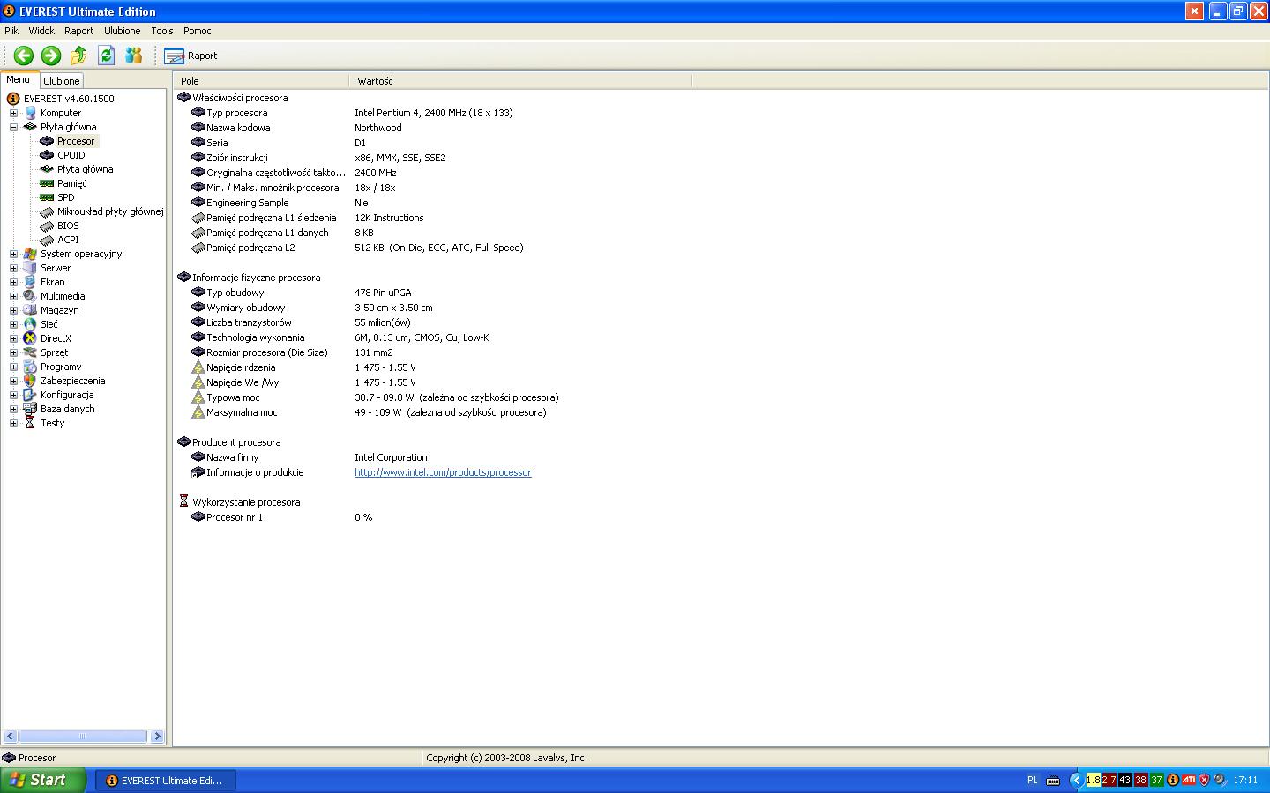Select the Testy tree item
1270x793 pixels.
pyautogui.click(x=52, y=423)
